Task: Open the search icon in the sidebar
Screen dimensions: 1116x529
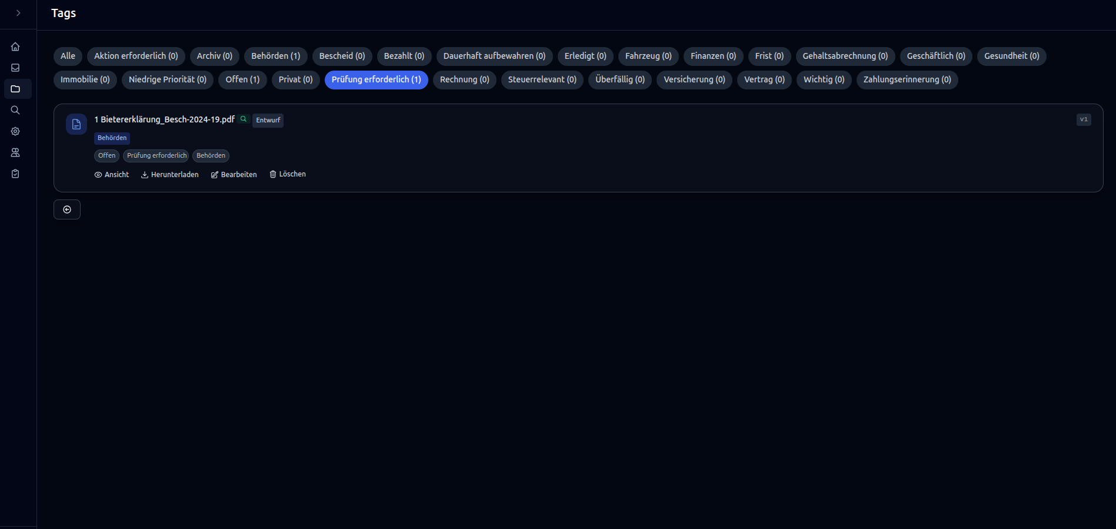Action: point(15,110)
